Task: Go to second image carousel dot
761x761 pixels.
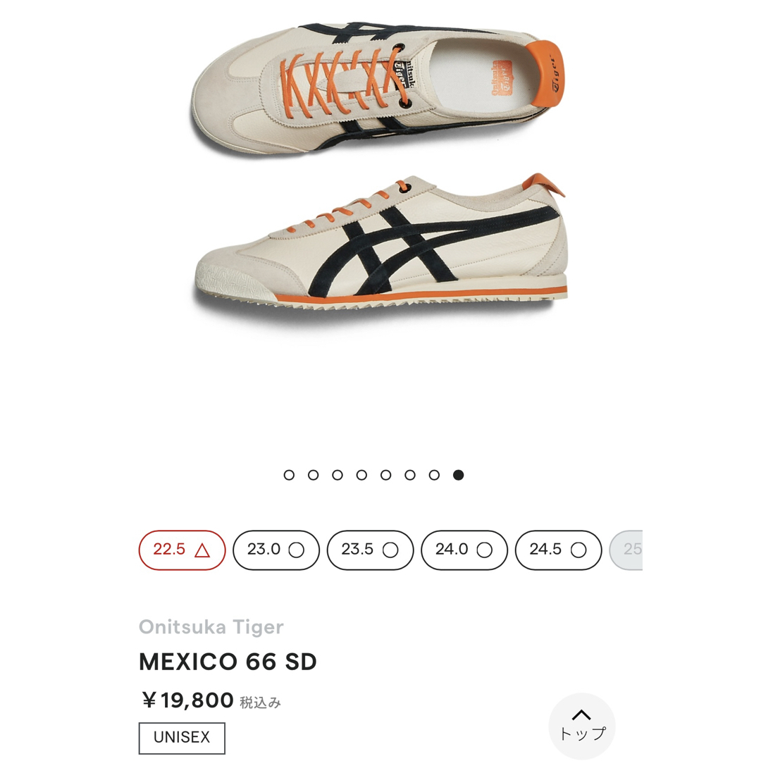Action: click(313, 475)
